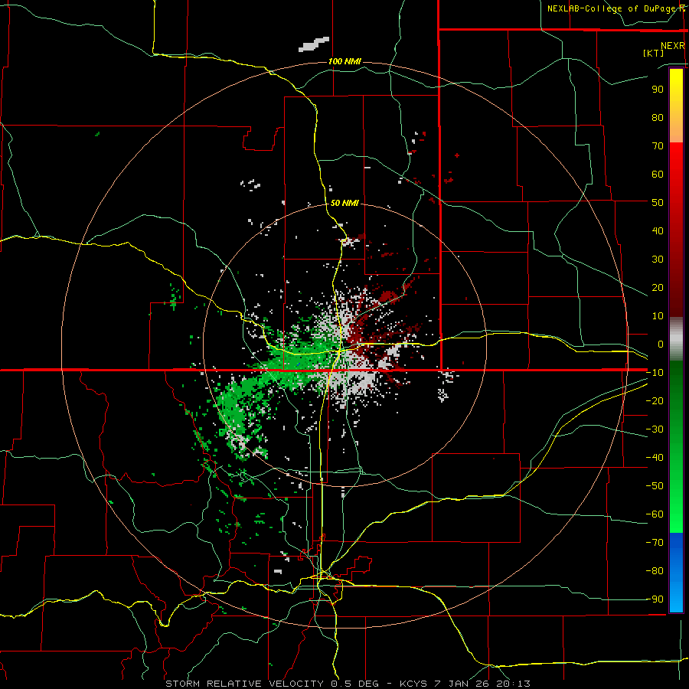The image size is (689, 689).
Task: Click the NEXR label above the color scale
Action: point(672,45)
